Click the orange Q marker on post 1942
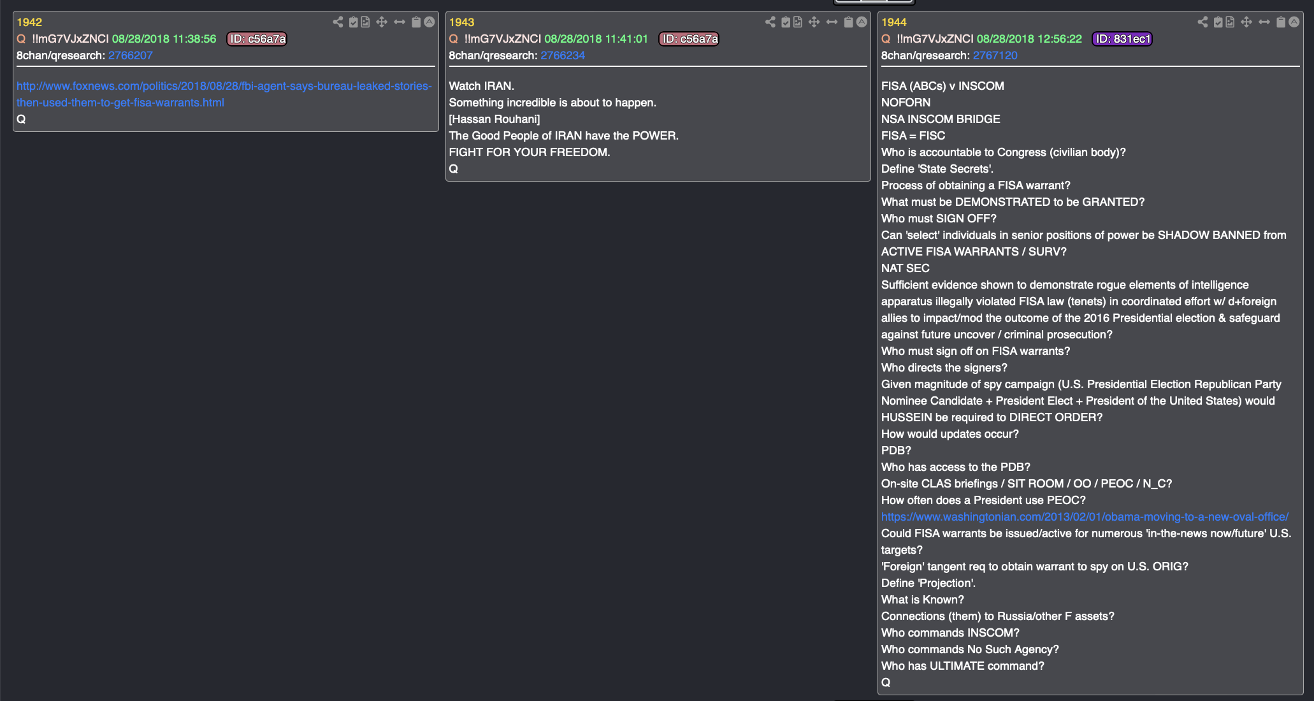Image resolution: width=1314 pixels, height=701 pixels. point(21,39)
